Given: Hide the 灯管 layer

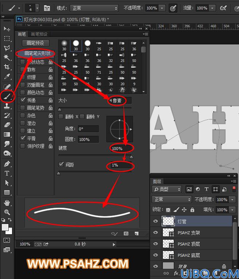Looking at the screenshot, I should 156,221.
